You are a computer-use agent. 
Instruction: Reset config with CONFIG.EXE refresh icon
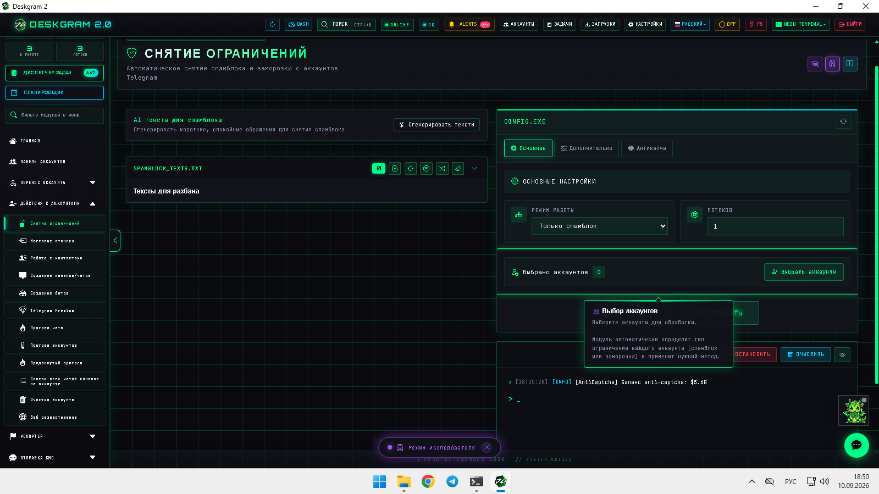(x=843, y=121)
